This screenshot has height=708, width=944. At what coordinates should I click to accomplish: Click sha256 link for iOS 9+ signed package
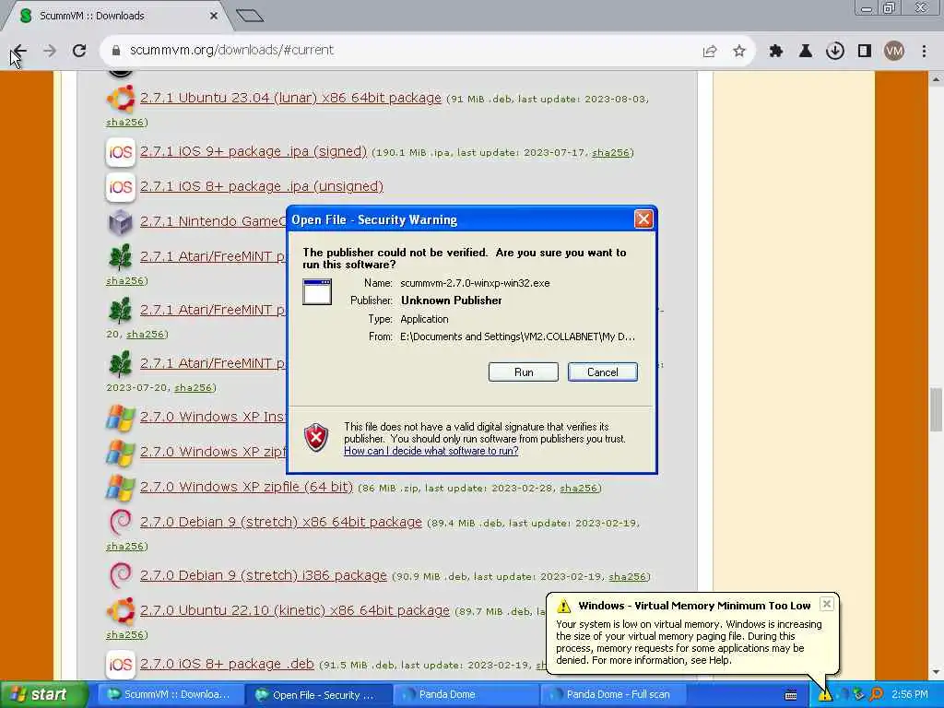[x=610, y=153]
